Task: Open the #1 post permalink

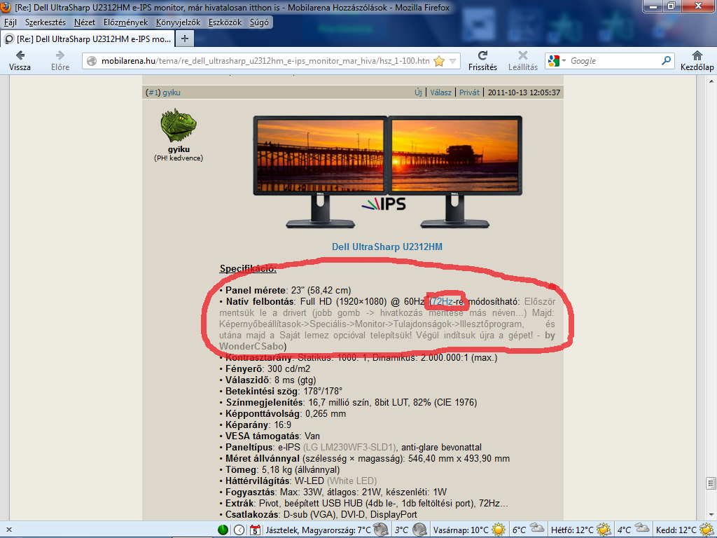Action: [x=153, y=92]
